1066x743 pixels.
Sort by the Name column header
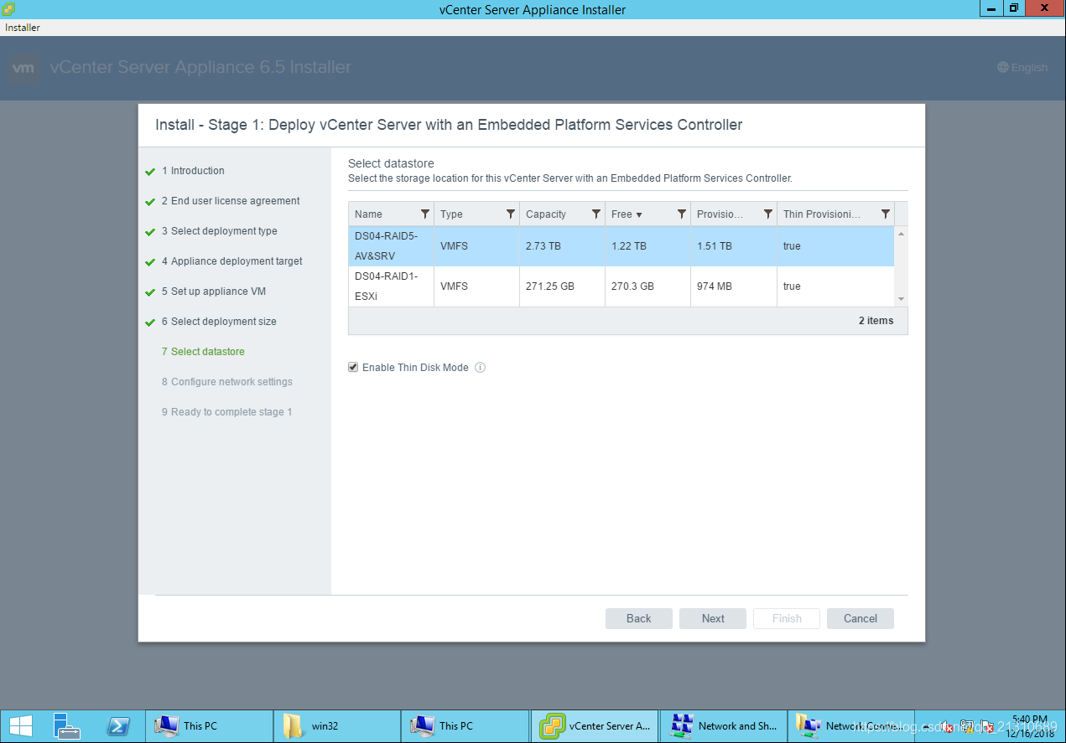click(x=368, y=214)
